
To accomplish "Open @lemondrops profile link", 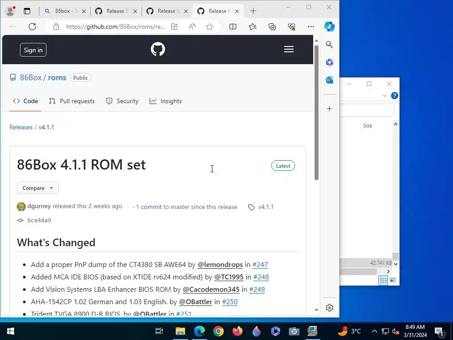I will coord(220,265).
